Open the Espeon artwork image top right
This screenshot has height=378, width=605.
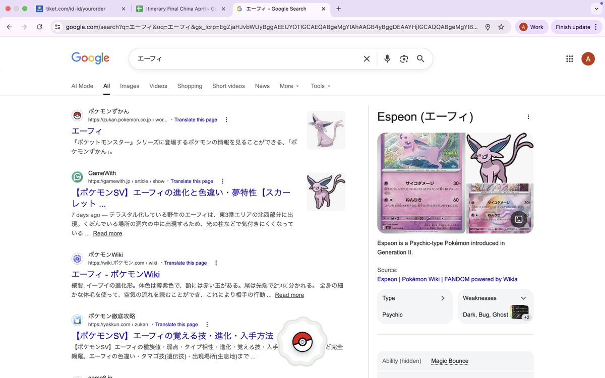500,157
